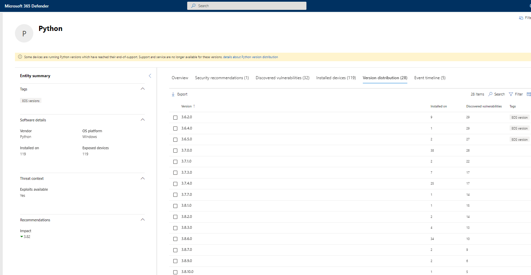Collapse the Entity summary side panel arrow
This screenshot has height=275, width=531.
pyautogui.click(x=150, y=76)
